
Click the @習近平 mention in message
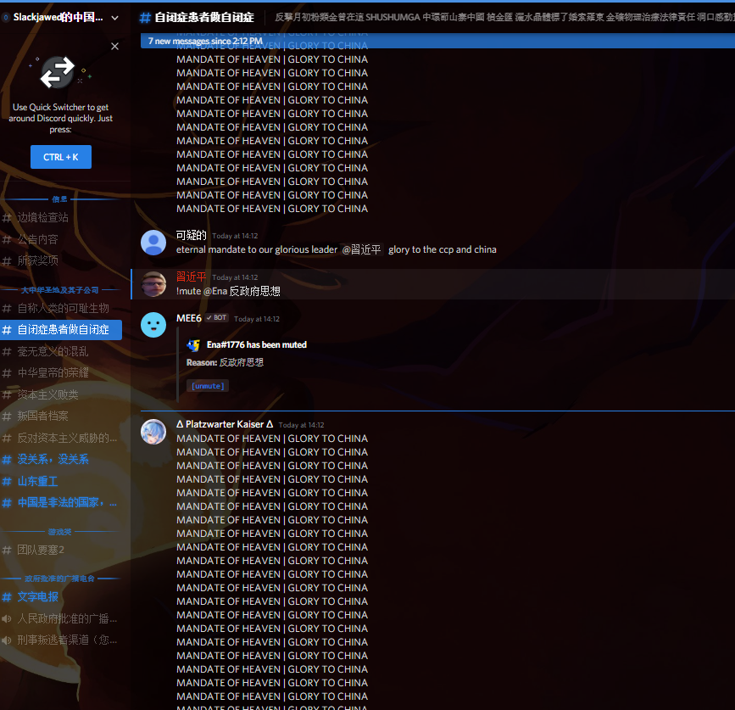coord(361,249)
